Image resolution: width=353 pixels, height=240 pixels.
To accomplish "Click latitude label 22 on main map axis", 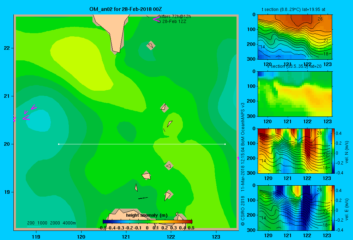I will (x=7, y=48).
